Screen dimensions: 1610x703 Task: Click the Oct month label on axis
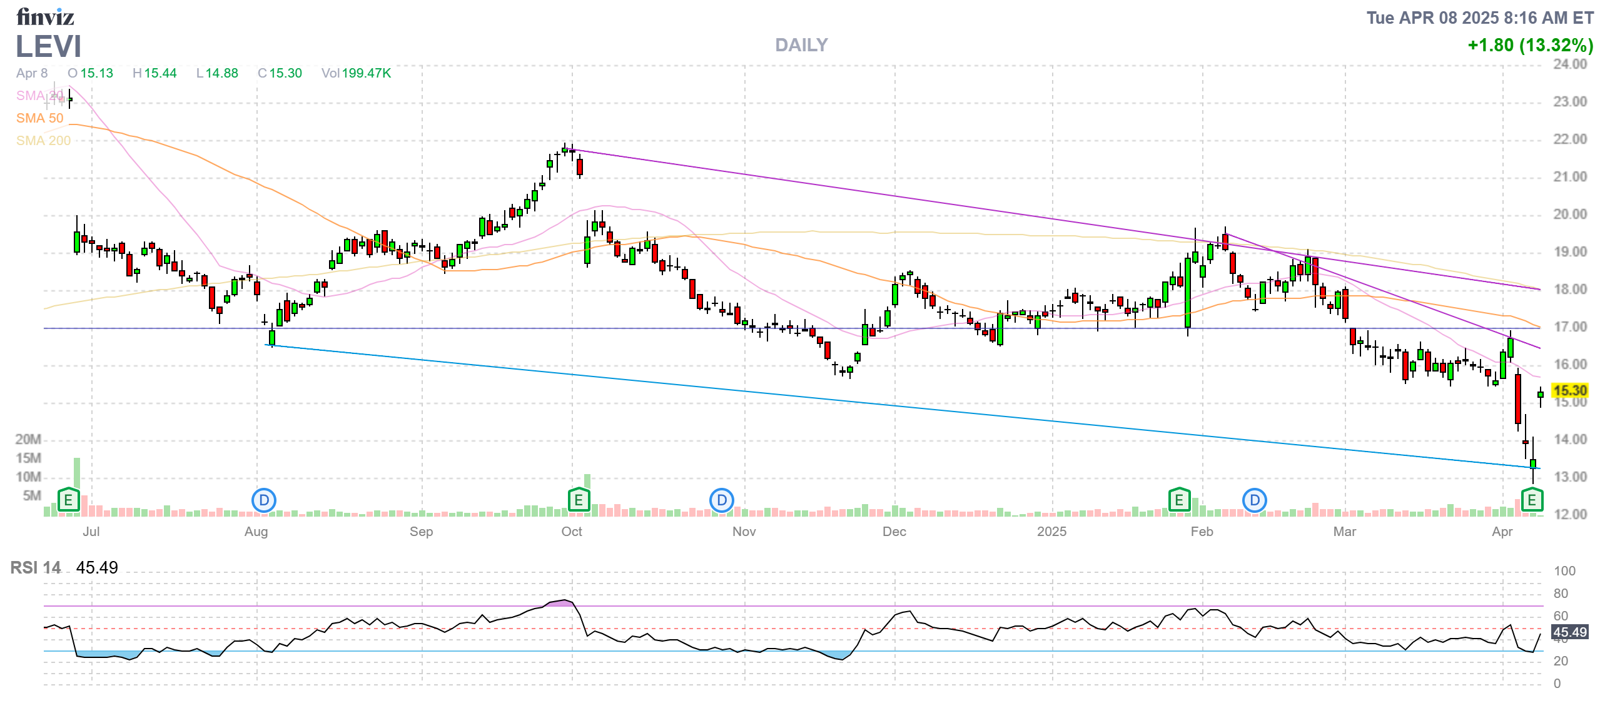[x=571, y=532]
